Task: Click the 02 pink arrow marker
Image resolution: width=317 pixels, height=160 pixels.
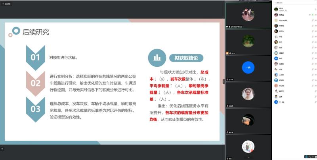Action: (35, 83)
